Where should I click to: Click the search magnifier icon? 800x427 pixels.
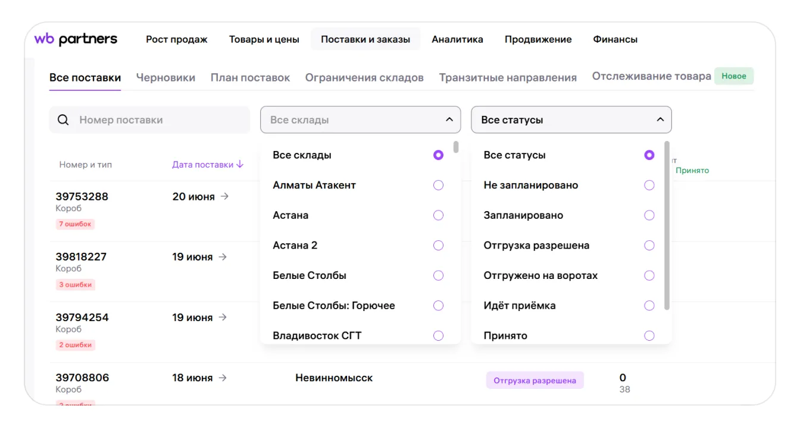pyautogui.click(x=63, y=120)
